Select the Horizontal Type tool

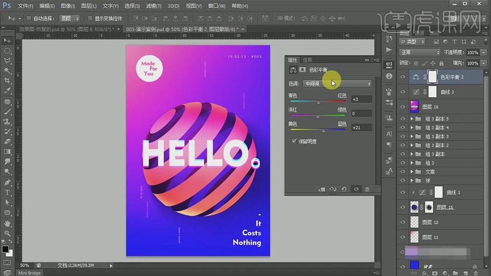coord(7,192)
